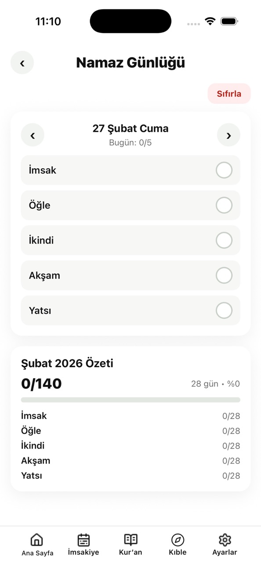The image size is (261, 568).
Task: Open the Kur'an book icon
Action: 130,539
